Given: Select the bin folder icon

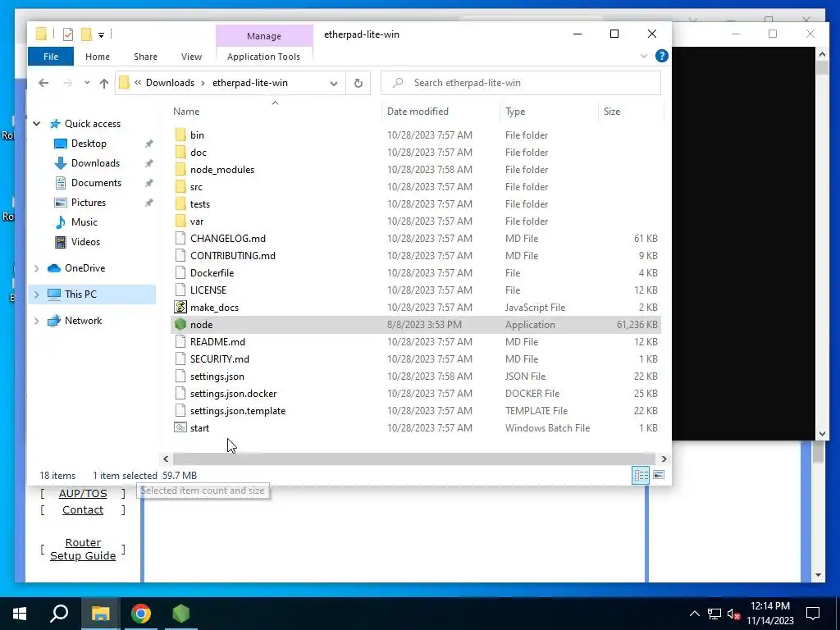Looking at the screenshot, I should 180,135.
